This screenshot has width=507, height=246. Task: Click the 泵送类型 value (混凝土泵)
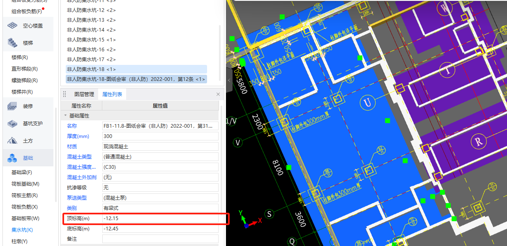pyautogui.click(x=160, y=198)
